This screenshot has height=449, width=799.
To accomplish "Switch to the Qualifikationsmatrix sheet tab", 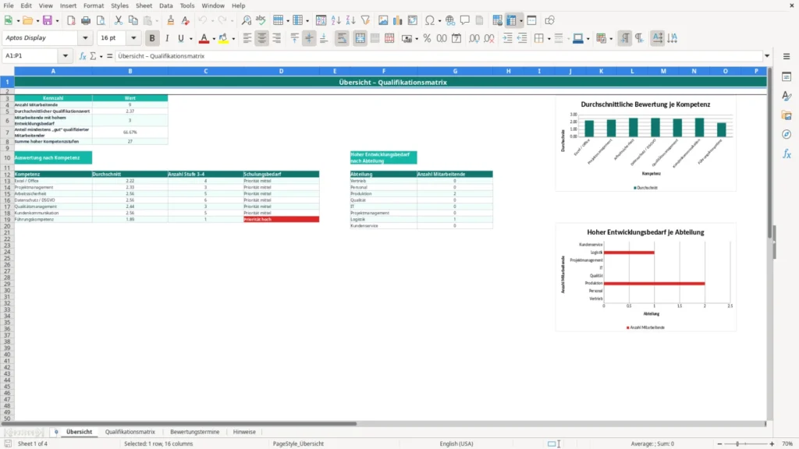I will click(130, 432).
